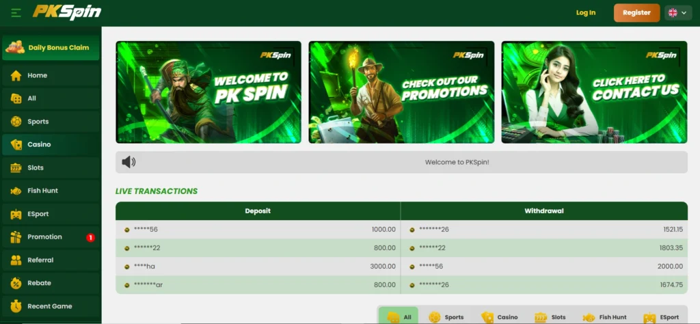The image size is (700, 324).
Task: Go to Slots sidebar label
Action: [x=36, y=167]
